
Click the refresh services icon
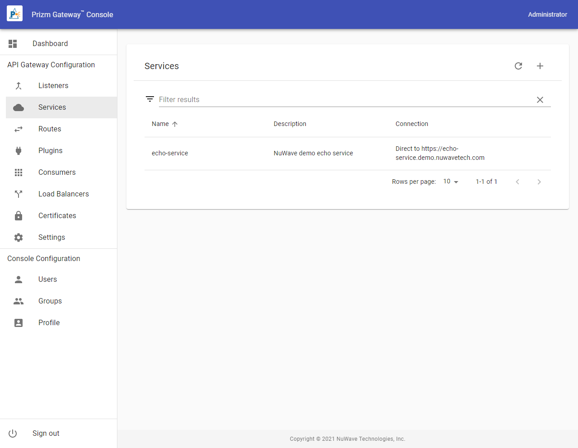(x=518, y=66)
